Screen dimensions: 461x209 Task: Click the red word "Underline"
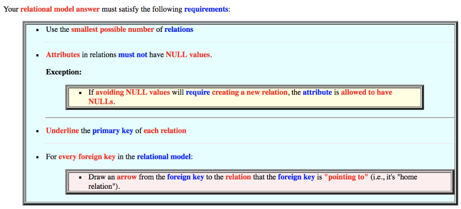(62, 131)
